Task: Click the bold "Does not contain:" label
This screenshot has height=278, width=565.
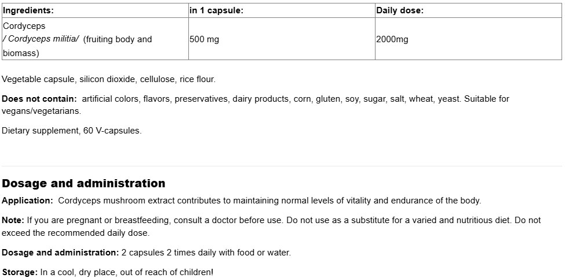Action: (39, 99)
